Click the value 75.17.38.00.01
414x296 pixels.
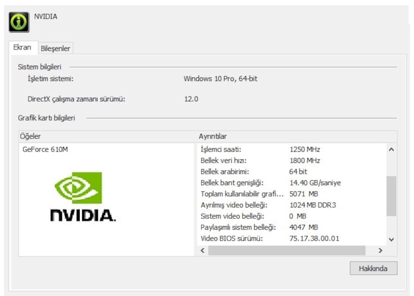pyautogui.click(x=314, y=238)
